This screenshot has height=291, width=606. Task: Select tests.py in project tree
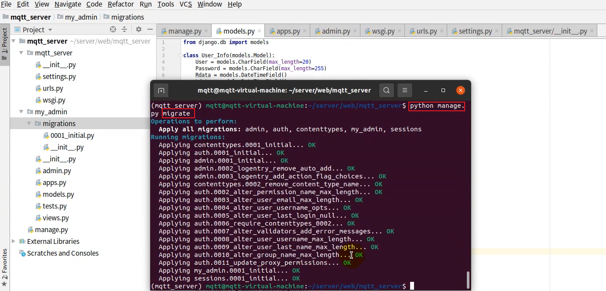[x=55, y=206]
